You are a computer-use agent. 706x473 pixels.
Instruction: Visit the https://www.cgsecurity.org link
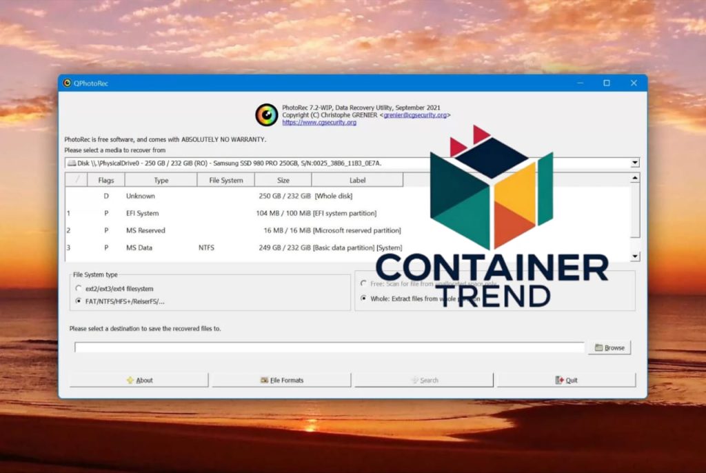(x=319, y=122)
